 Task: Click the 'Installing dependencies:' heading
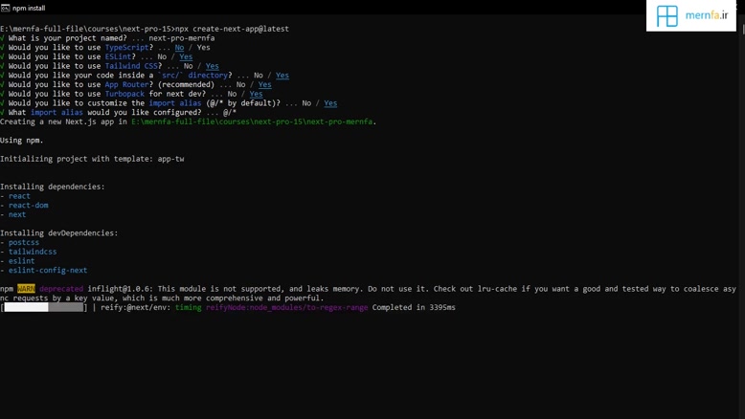(x=53, y=187)
